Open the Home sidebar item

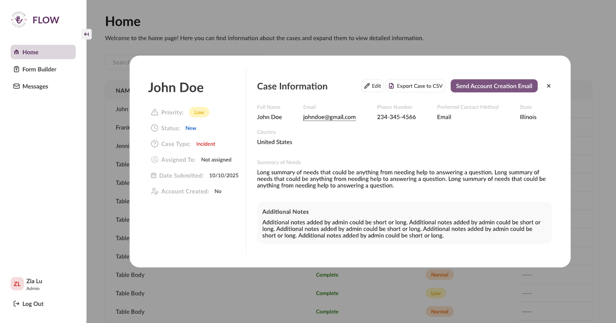(43, 52)
